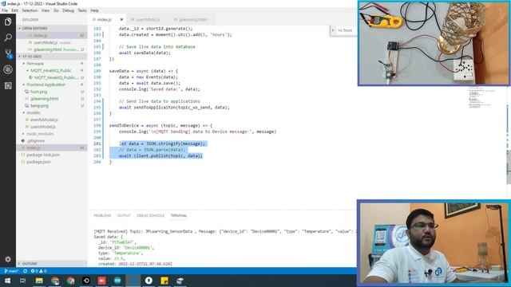Click the sync changes status bar icon
Image resolution: width=511 pixels, height=287 pixels.
tap(25, 271)
